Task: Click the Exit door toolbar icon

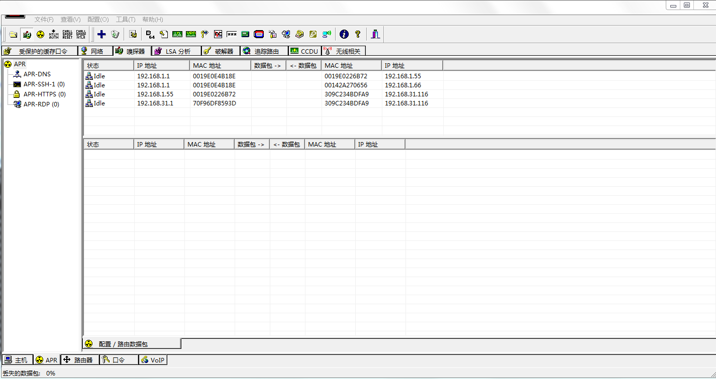Action: pos(375,34)
